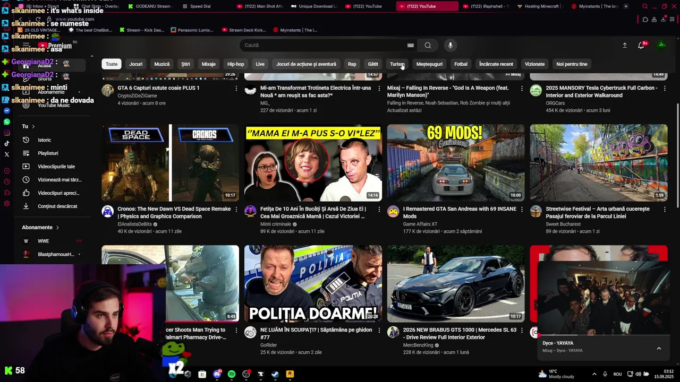Select the Muzică filter chip
Viewport: 680px width, 382px height.
[x=162, y=64]
